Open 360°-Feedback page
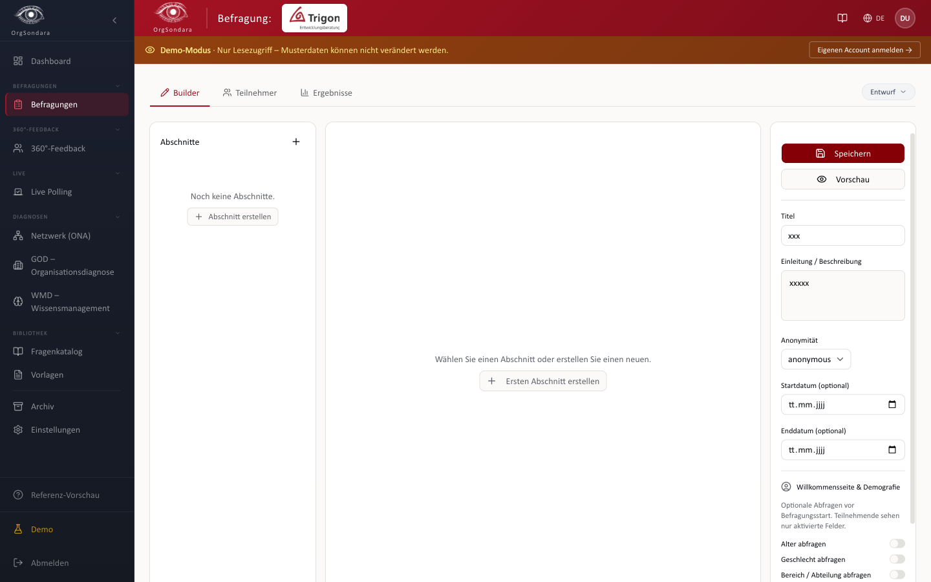This screenshot has width=931, height=582. pos(67,148)
